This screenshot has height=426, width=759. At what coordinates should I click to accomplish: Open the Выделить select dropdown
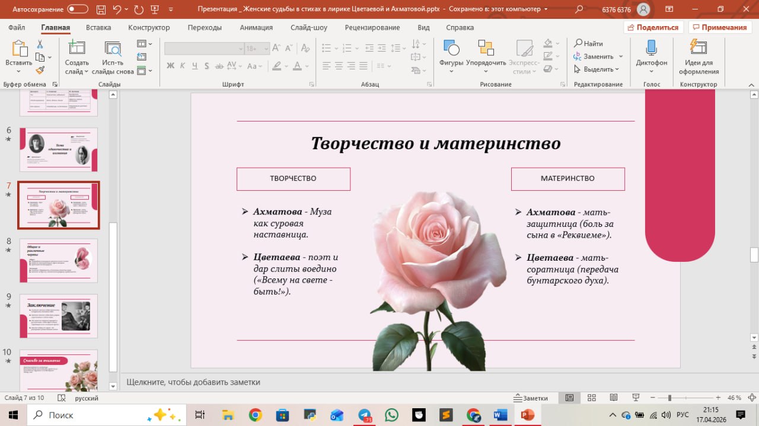pos(597,69)
